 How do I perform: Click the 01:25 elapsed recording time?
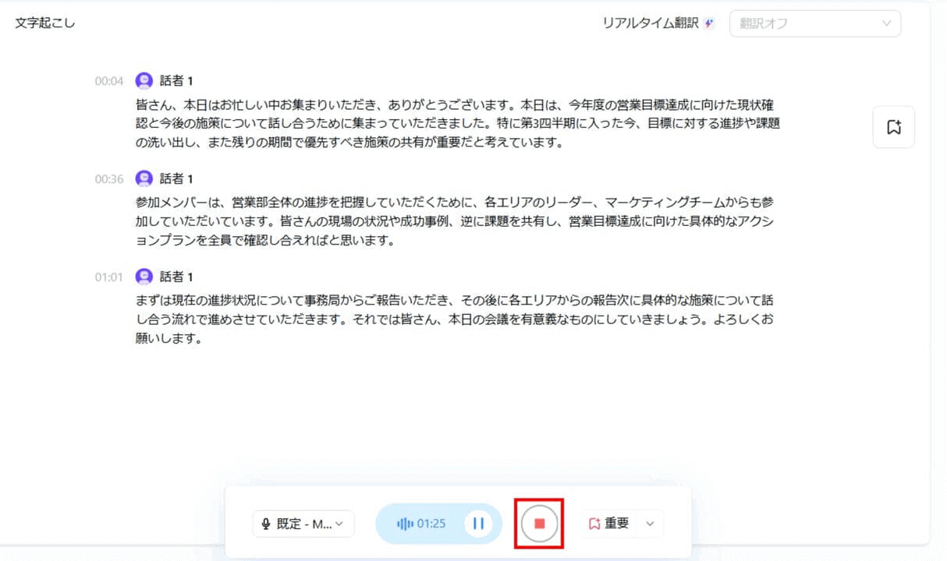click(x=431, y=524)
